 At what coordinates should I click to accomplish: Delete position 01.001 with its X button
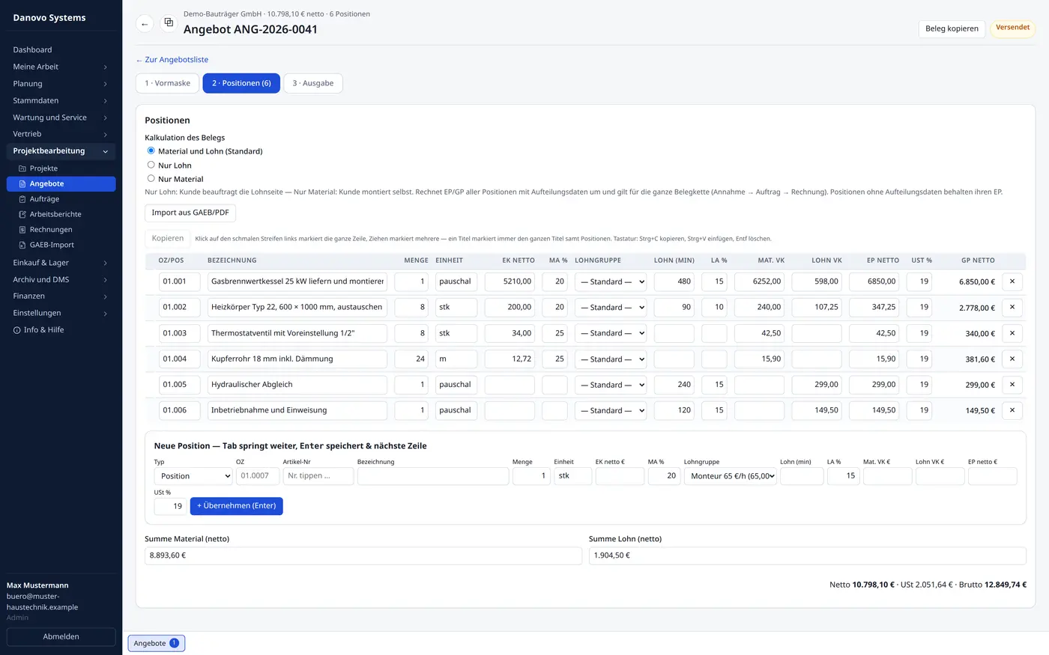(1012, 281)
